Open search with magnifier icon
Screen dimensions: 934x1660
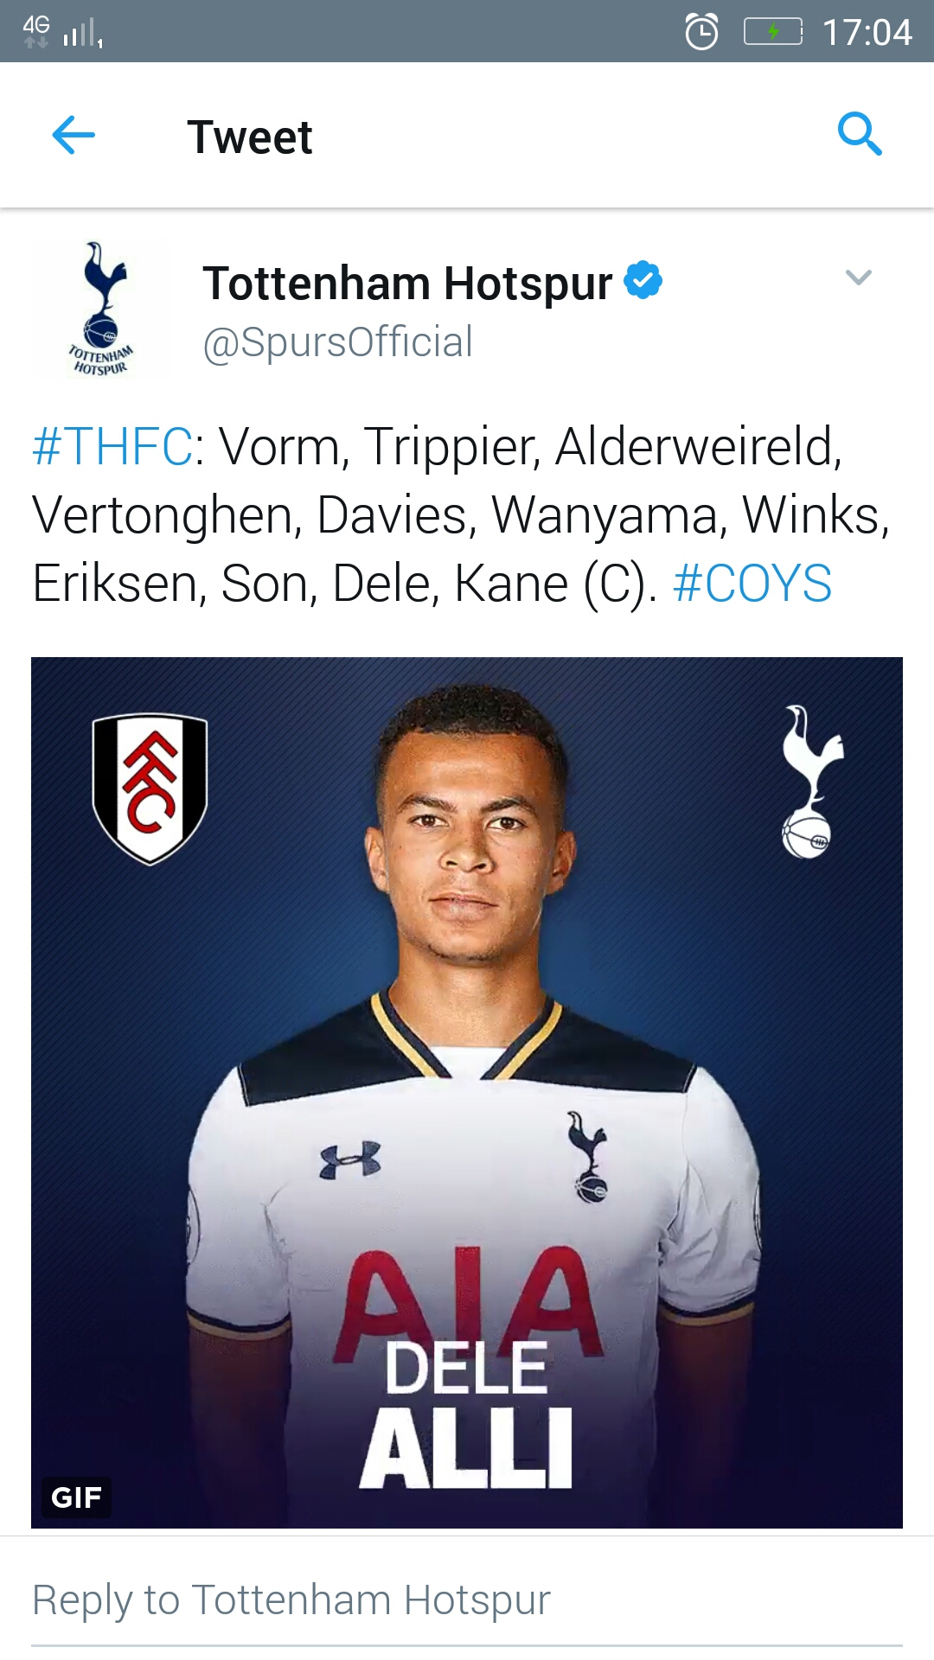(860, 134)
